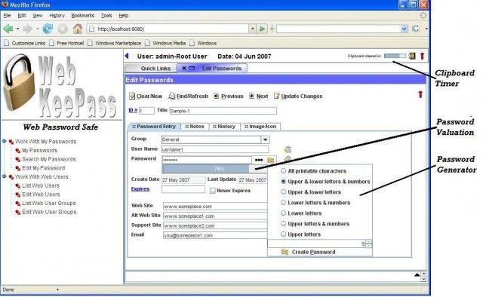This screenshot has height=297, width=483.
Task: Click the browser Stop icon
Action: (x=63, y=29)
